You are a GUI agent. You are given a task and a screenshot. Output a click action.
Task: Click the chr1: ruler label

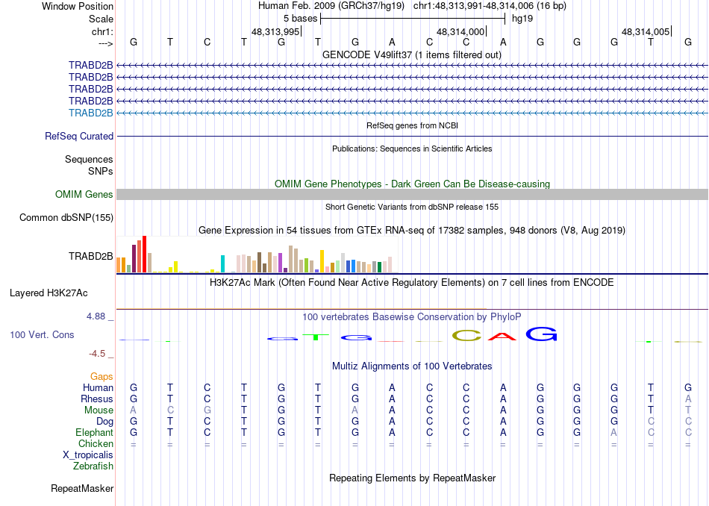(102, 31)
